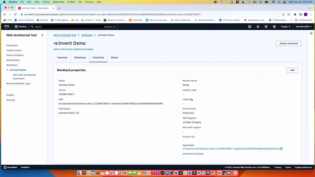Click the AWS console search field

[73, 26]
